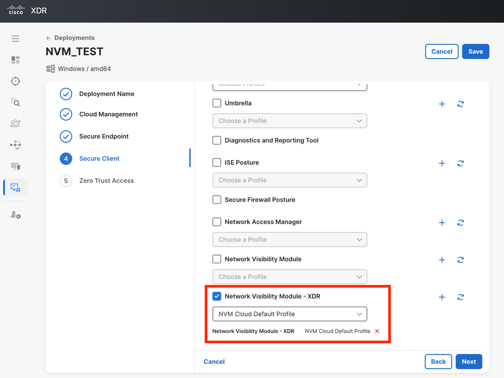Open the client management icon in sidebar
504x378 pixels.
click(x=16, y=187)
